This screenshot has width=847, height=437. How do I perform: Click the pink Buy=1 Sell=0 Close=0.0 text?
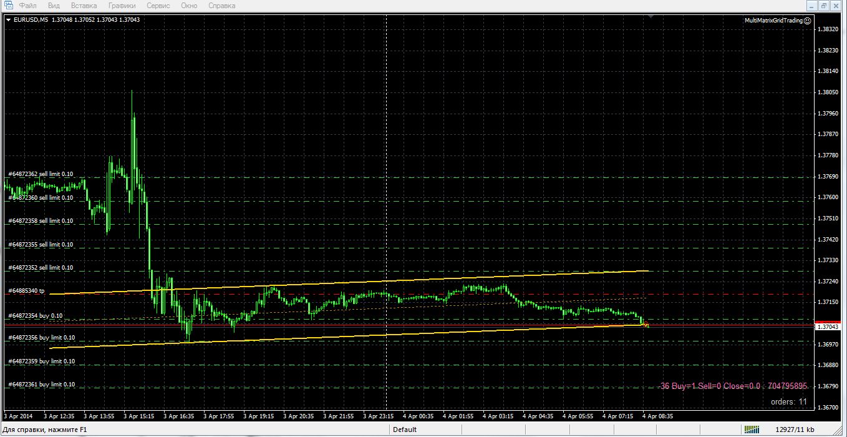pyautogui.click(x=734, y=386)
